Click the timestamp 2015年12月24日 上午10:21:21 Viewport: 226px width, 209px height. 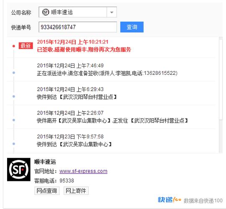[73, 42]
